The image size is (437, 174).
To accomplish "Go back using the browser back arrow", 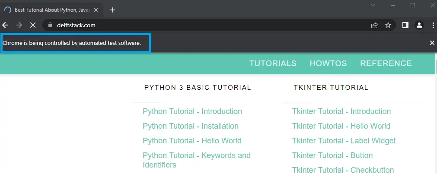I will 5,25.
